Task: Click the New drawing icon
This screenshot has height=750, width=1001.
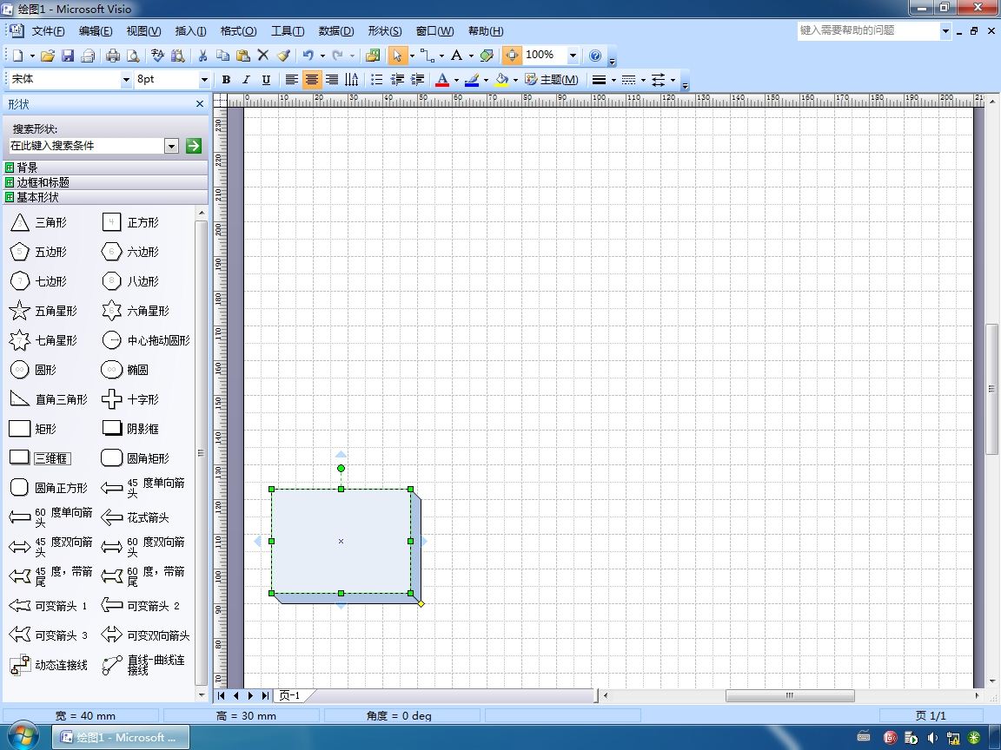Action: click(17, 56)
